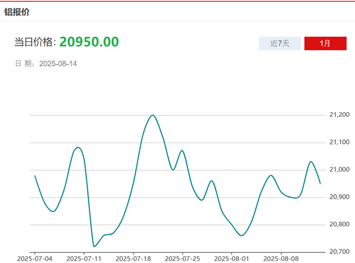Click the 21,000 y-axis label
Screen dimensions: 355x263
[x=339, y=170]
